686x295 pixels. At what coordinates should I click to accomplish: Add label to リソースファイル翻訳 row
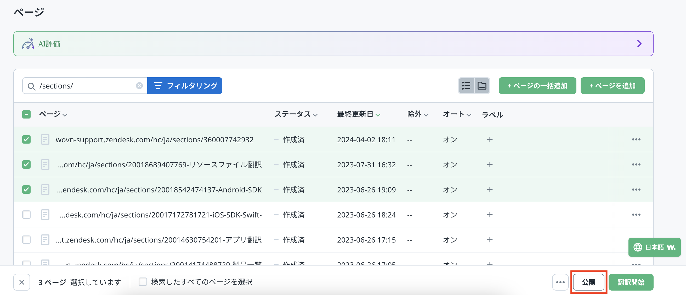click(490, 164)
